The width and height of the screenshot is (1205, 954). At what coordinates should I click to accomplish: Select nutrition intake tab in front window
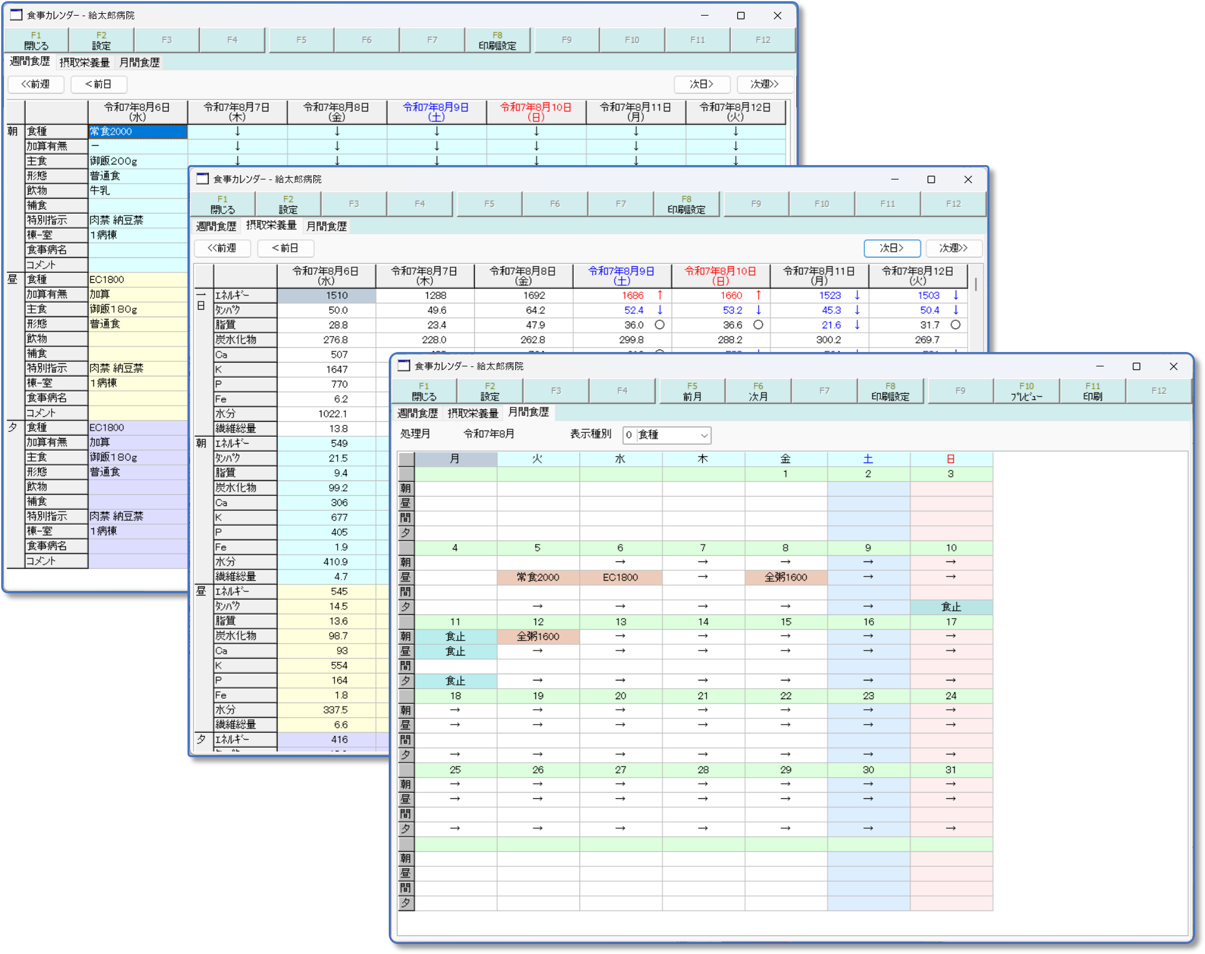click(x=473, y=413)
